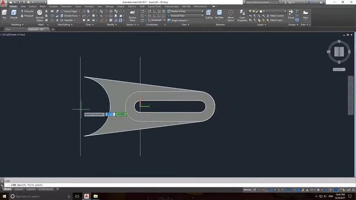
Task: Open the Unsaved View dropdown
Action: pos(185,16)
